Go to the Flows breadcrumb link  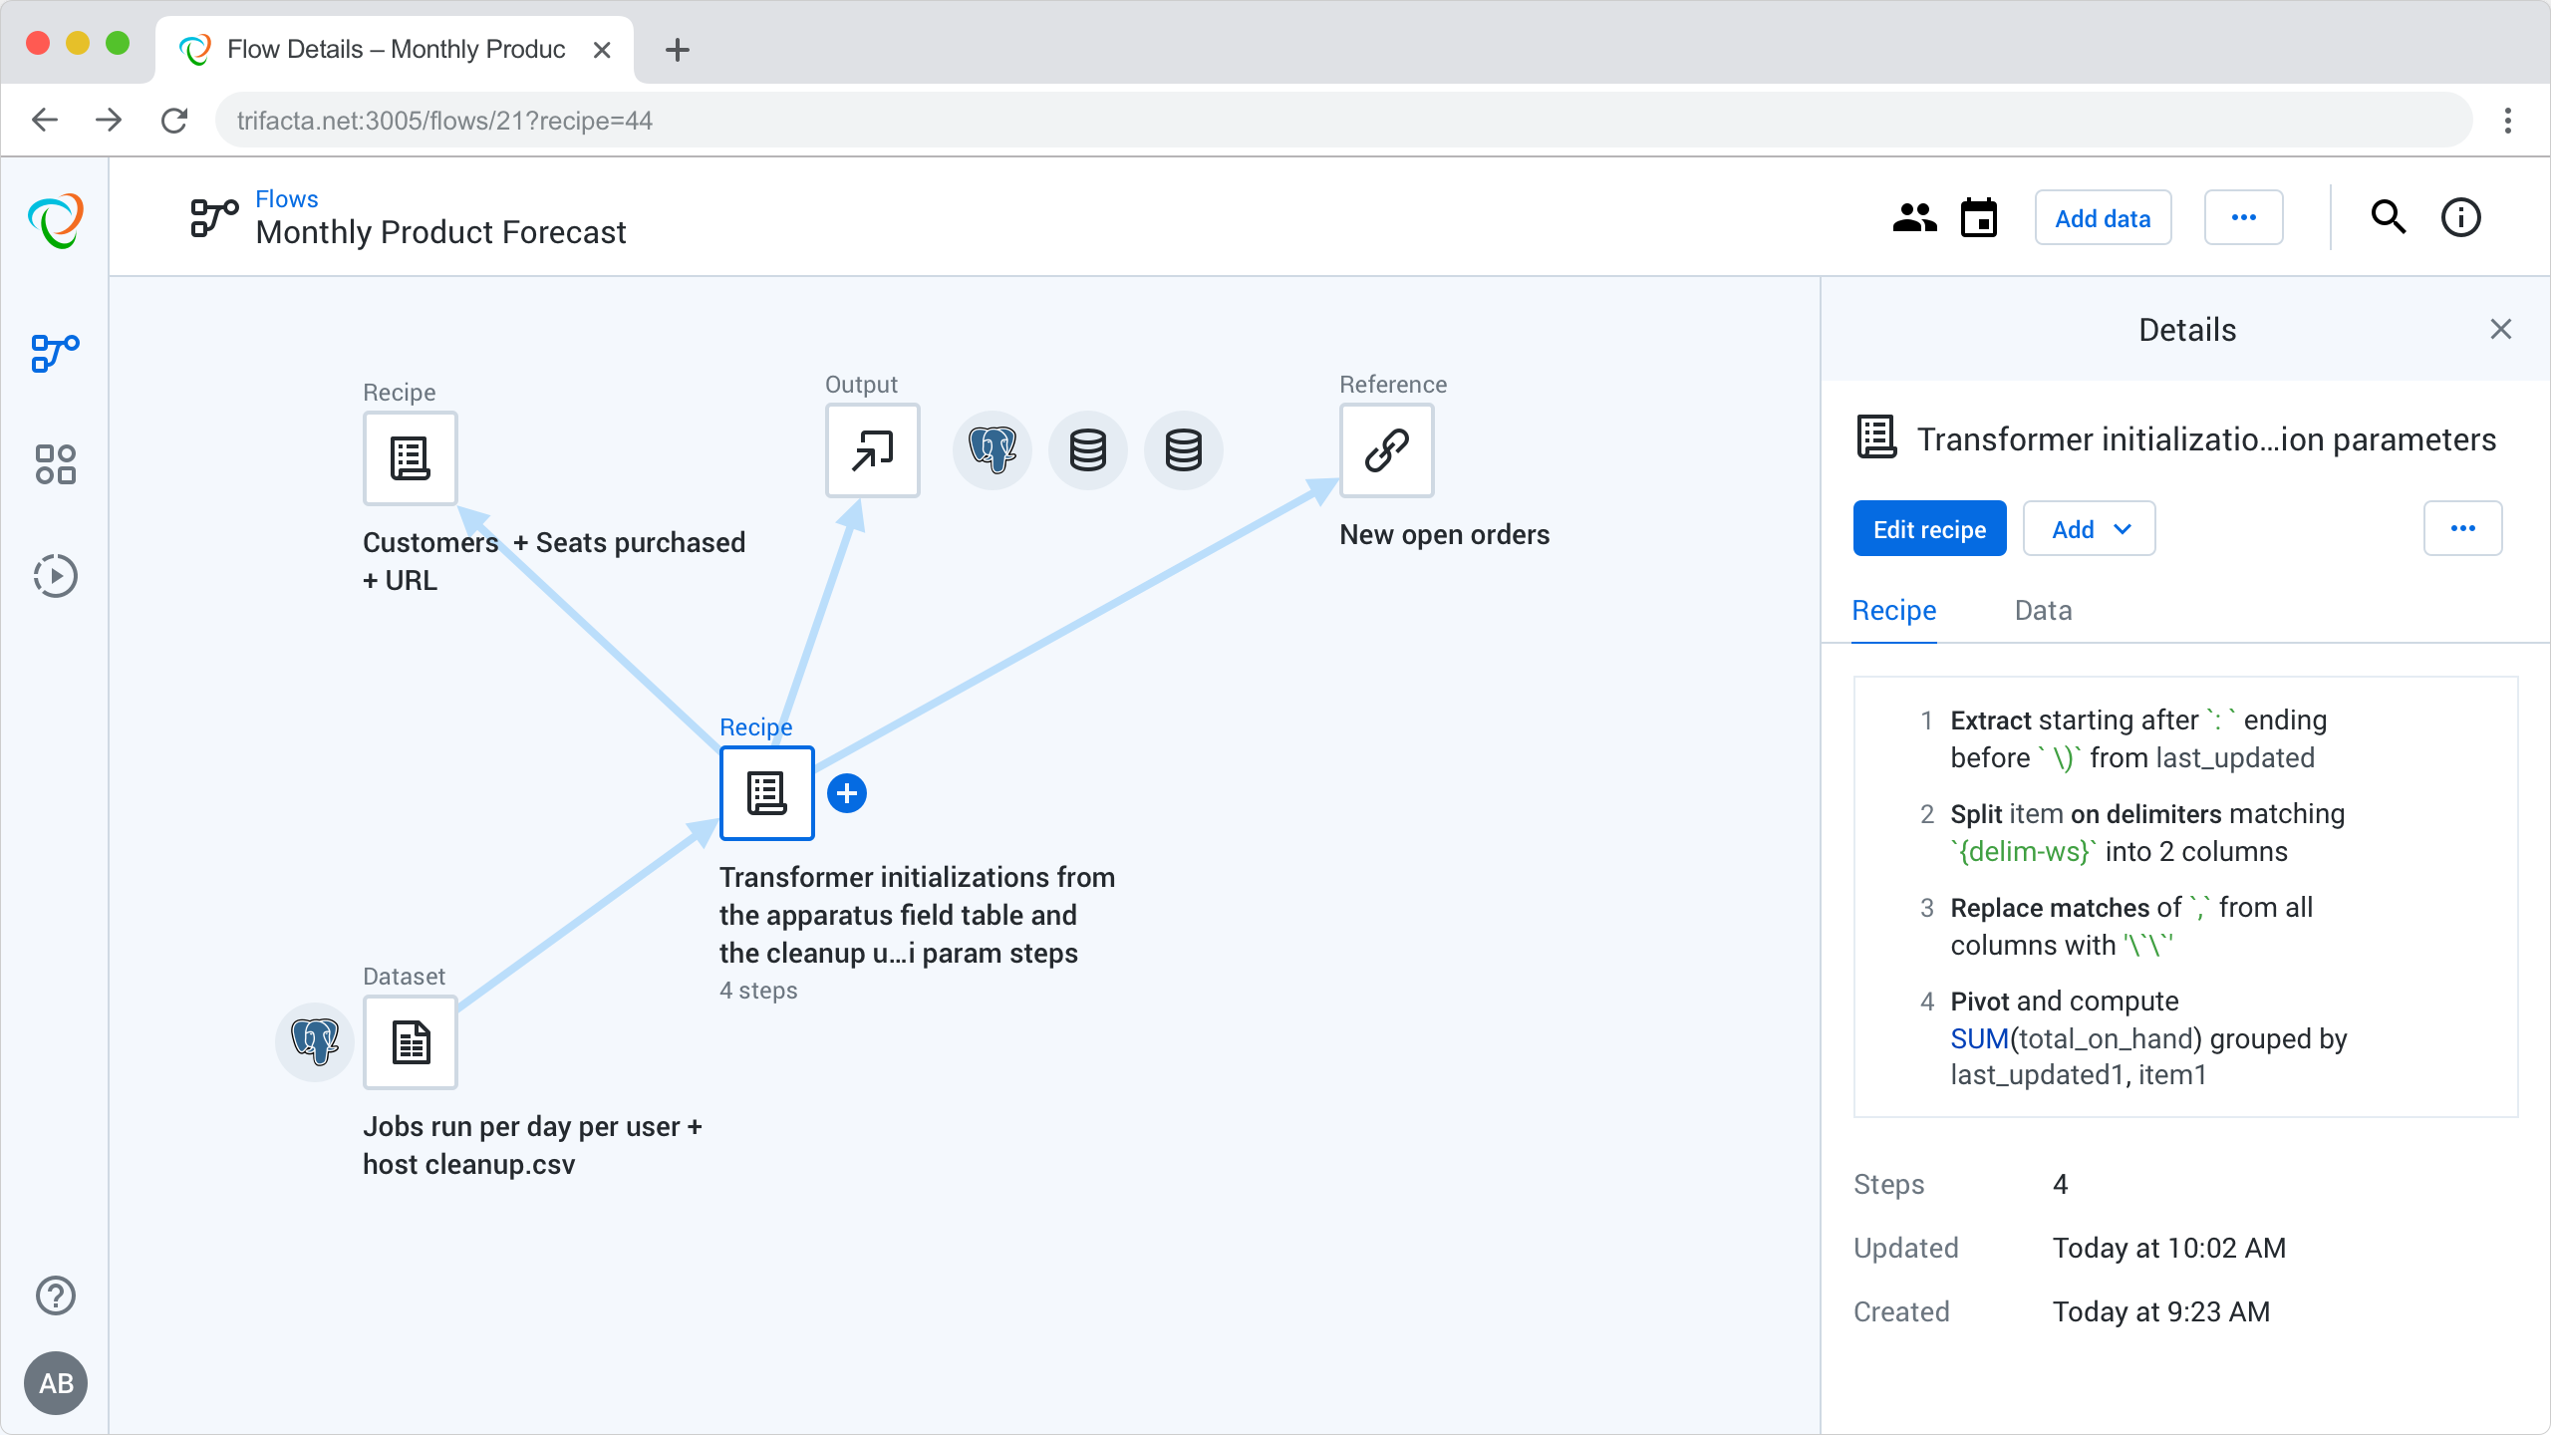287,198
